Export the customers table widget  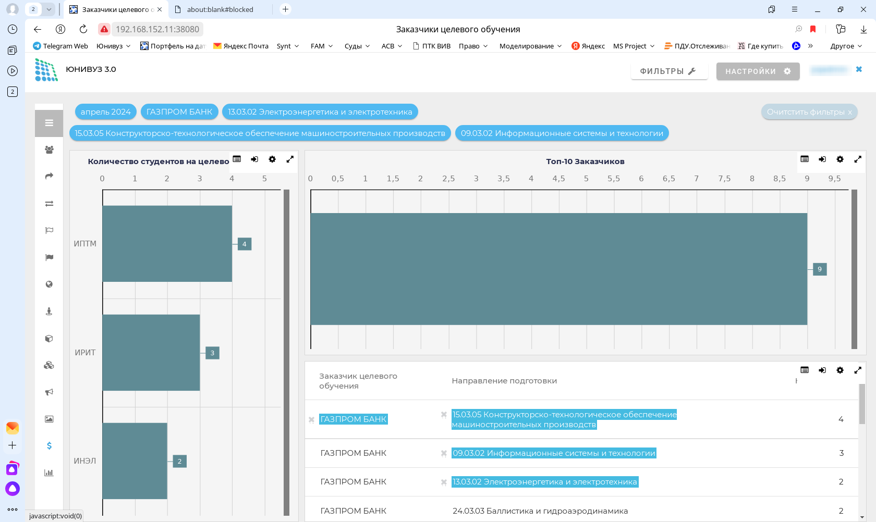point(822,370)
